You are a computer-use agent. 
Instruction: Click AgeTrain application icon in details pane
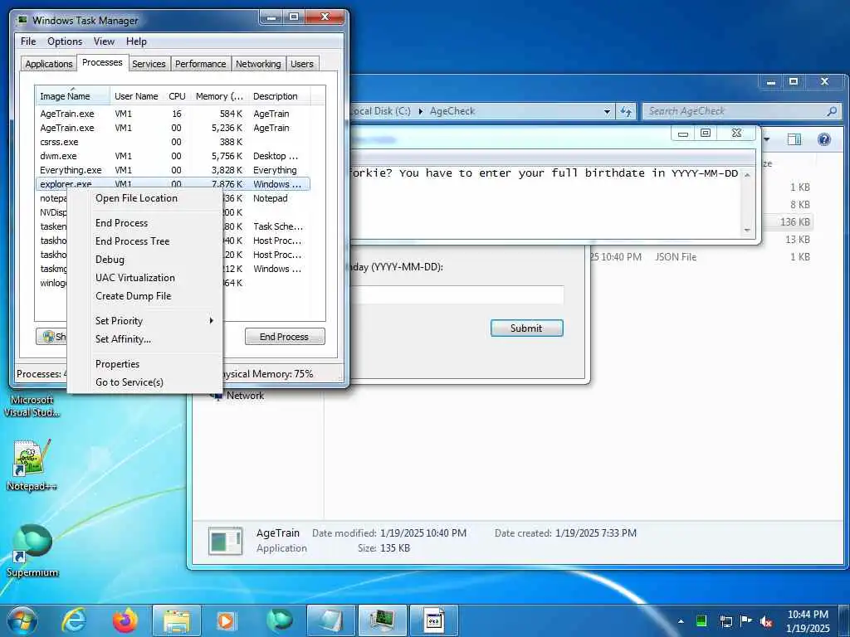pos(226,541)
